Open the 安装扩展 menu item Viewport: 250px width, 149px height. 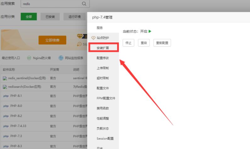pos(103,48)
